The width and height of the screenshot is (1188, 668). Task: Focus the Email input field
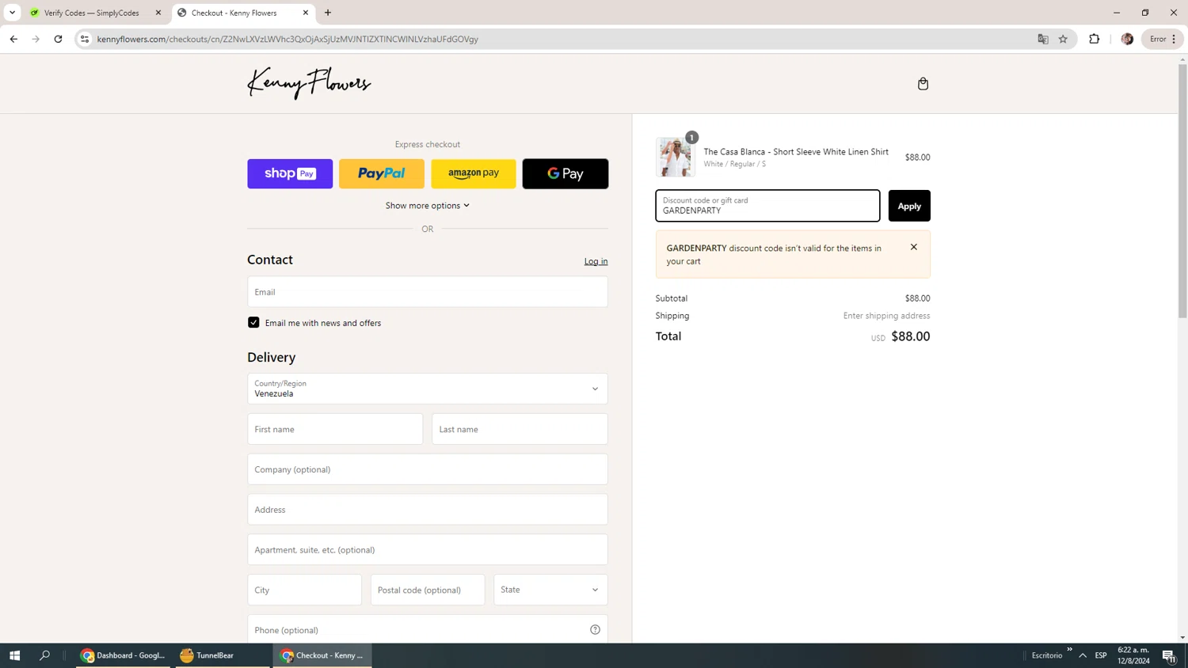pyautogui.click(x=428, y=292)
